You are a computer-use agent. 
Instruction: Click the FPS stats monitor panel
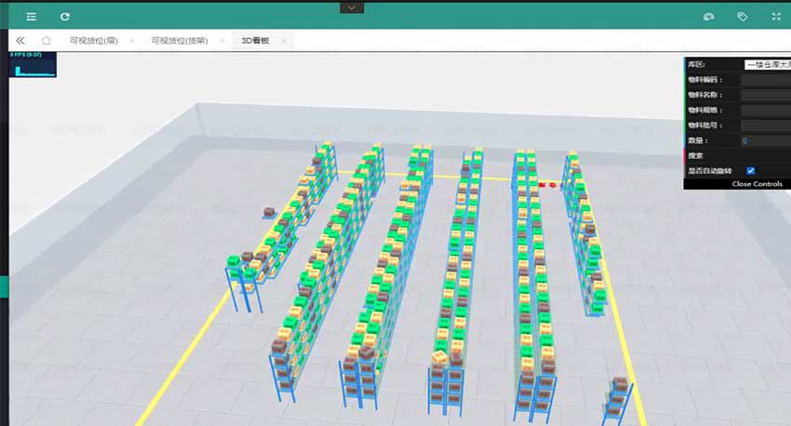coord(33,64)
